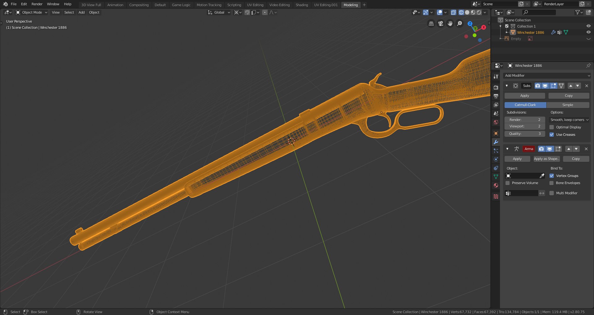Uncheck Use Creases option
The width and height of the screenshot is (594, 315).
(552, 135)
